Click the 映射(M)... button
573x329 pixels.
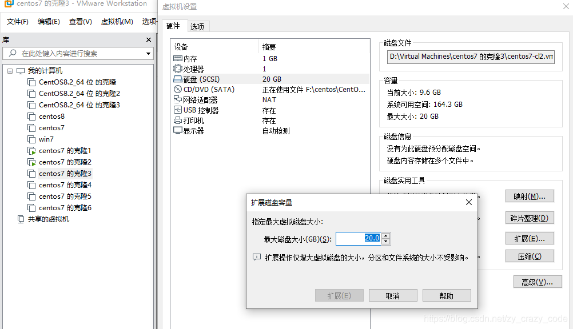pyautogui.click(x=530, y=196)
